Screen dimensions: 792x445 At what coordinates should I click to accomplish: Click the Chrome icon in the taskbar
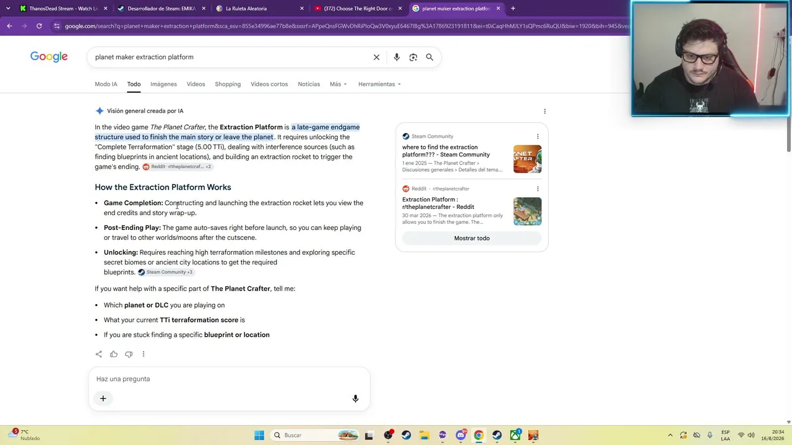(x=478, y=435)
